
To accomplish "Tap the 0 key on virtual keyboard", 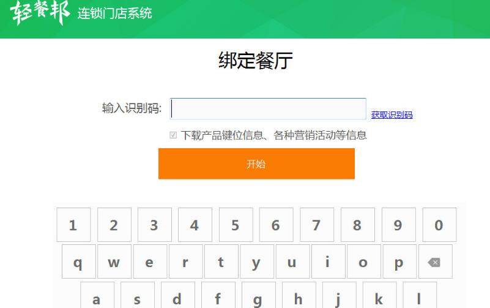I will click(439, 225).
